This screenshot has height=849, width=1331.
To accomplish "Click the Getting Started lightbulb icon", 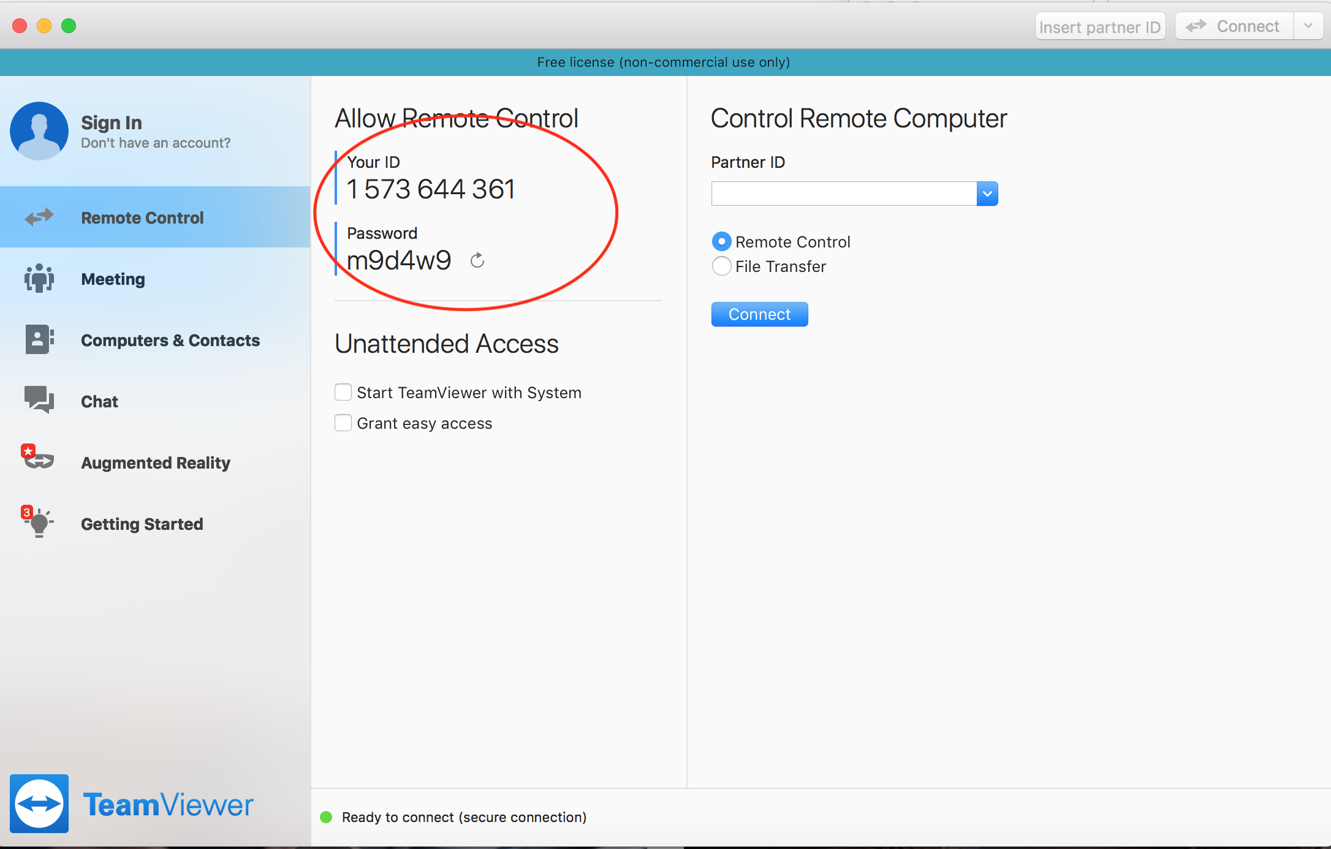I will [x=39, y=524].
